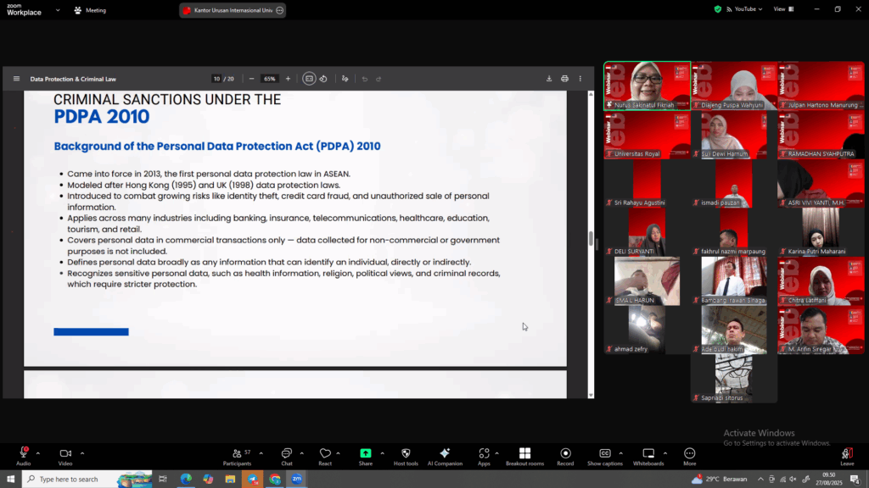This screenshot has height=488, width=869.
Task: Download the PDF document
Action: [x=549, y=79]
